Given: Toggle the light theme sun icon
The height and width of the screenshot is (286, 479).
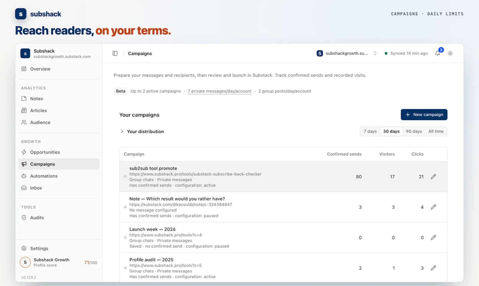Looking at the screenshot, I should pos(450,53).
